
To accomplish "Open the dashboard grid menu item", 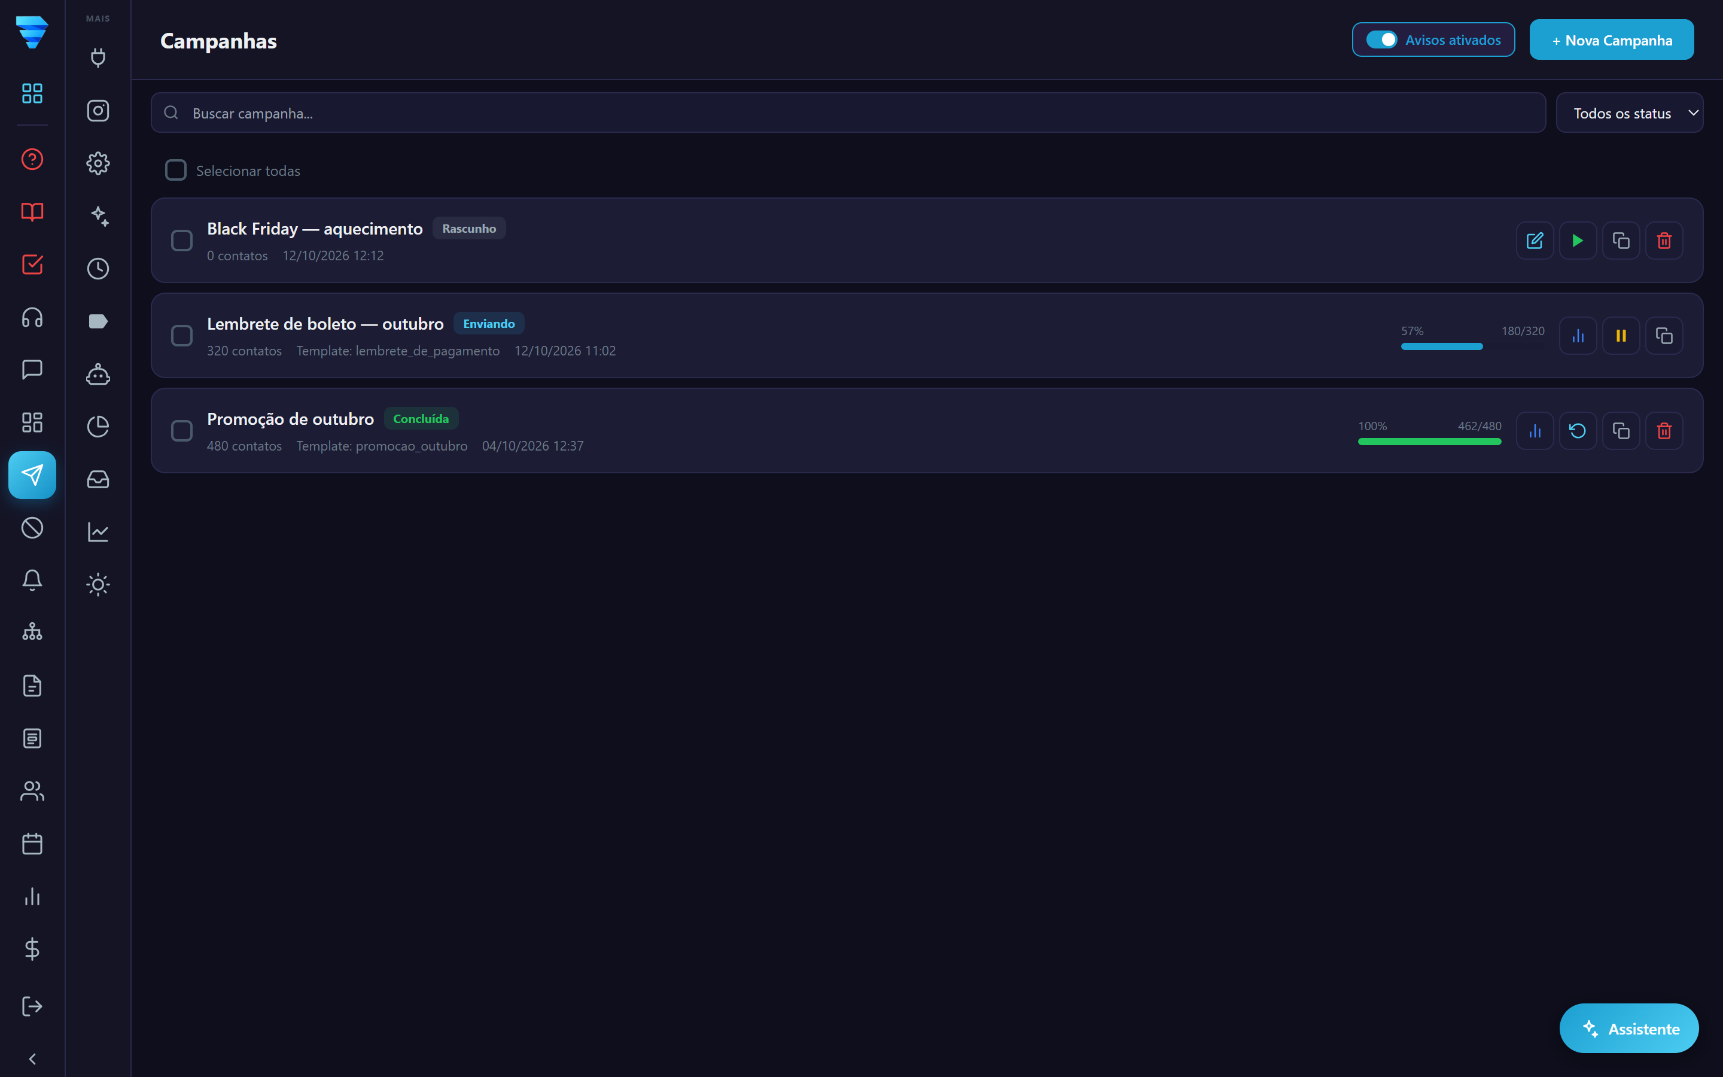I will (32, 93).
